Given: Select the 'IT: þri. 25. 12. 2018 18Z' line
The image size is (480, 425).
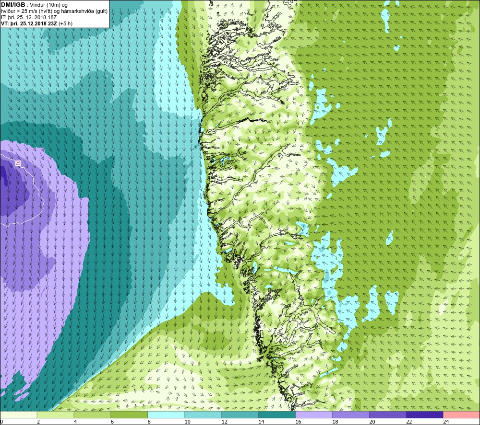Looking at the screenshot, I should 29,17.
